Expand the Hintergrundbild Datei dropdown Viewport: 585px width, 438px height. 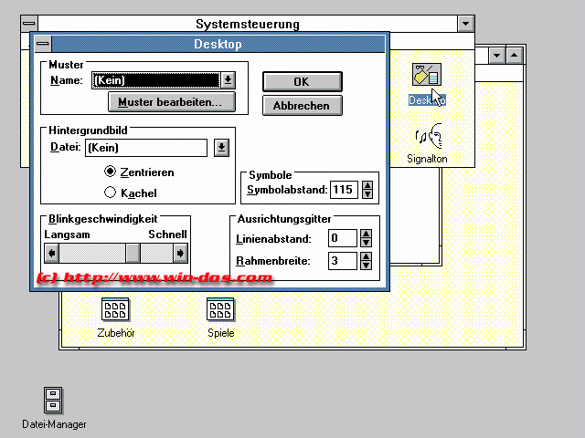tap(221, 148)
